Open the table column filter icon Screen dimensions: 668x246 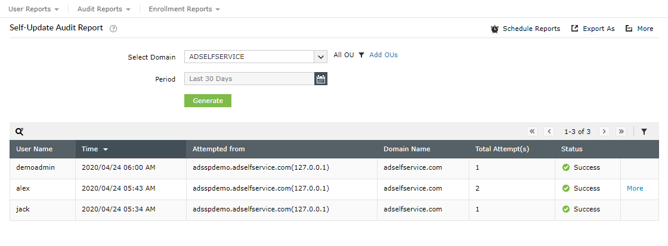click(x=644, y=132)
